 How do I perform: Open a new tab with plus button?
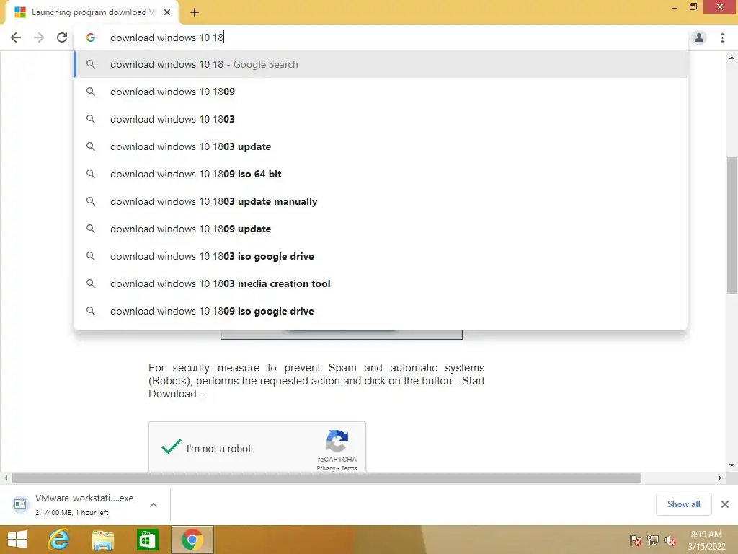[x=195, y=12]
